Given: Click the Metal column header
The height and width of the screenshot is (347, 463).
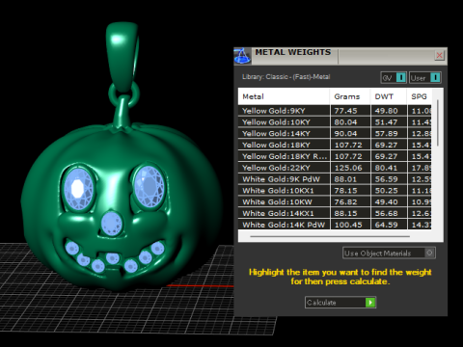Looking at the screenshot, I should tap(284, 96).
